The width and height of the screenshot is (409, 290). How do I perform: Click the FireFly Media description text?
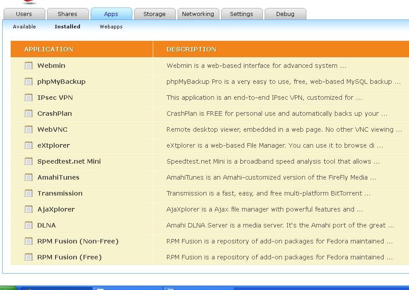click(x=271, y=177)
